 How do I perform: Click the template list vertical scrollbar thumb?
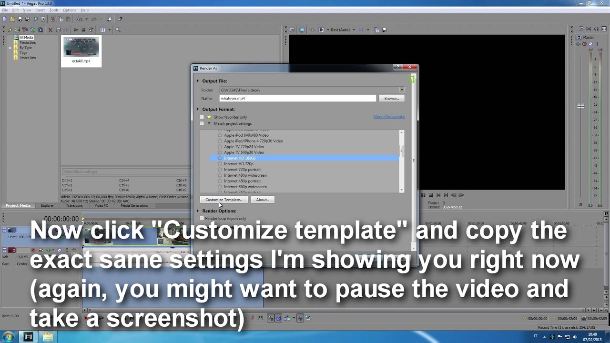(401, 151)
